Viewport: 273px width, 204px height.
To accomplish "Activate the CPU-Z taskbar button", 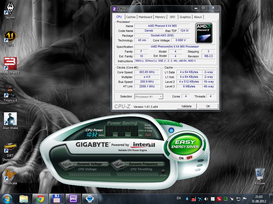I will click(x=73, y=199).
